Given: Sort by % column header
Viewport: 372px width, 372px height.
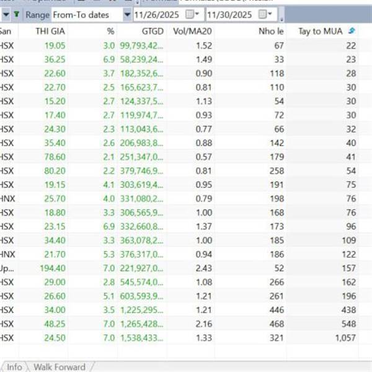Looking at the screenshot, I should [x=110, y=32].
